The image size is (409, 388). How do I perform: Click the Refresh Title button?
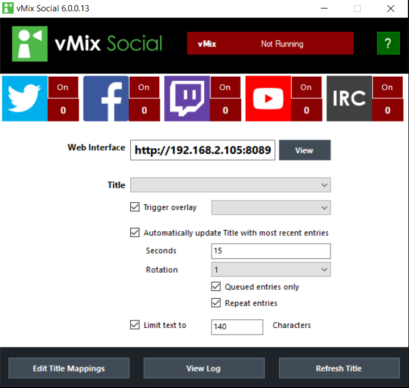pos(339,368)
